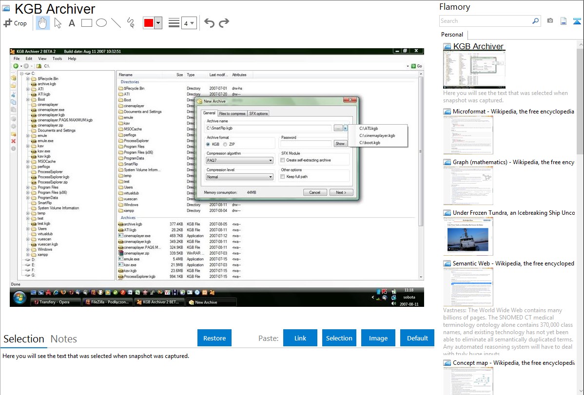
Task: Click the document page icon beside search
Action: tap(564, 21)
